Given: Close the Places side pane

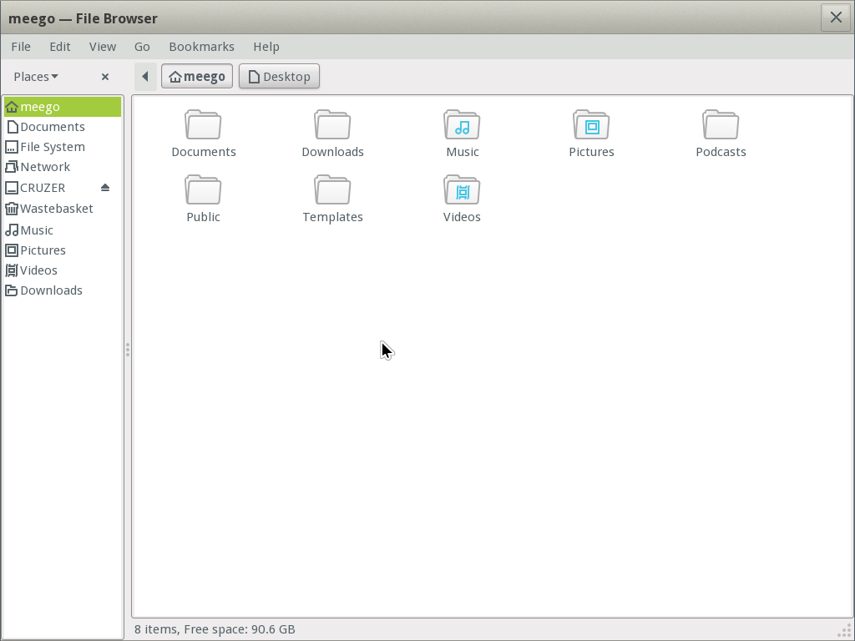Looking at the screenshot, I should pos(105,76).
